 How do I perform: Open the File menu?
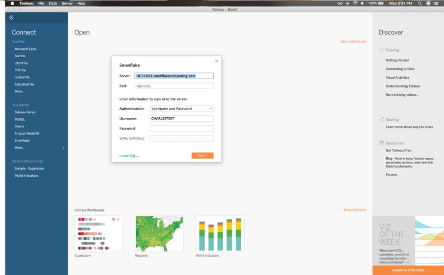coord(41,4)
